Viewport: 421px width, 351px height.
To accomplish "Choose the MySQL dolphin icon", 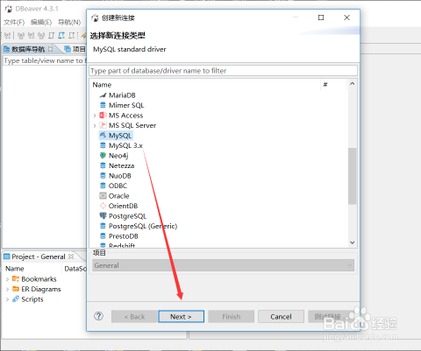I will [103, 136].
